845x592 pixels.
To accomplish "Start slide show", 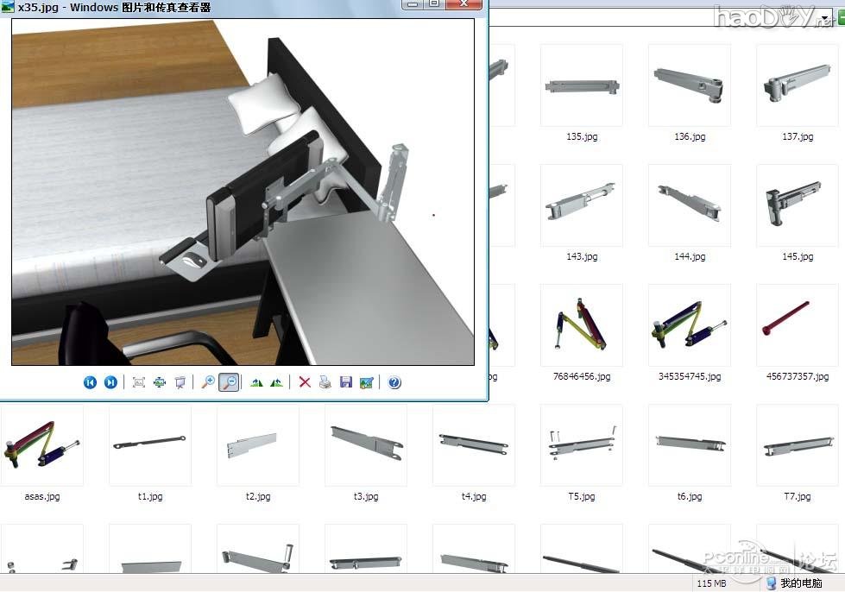I will point(180,382).
